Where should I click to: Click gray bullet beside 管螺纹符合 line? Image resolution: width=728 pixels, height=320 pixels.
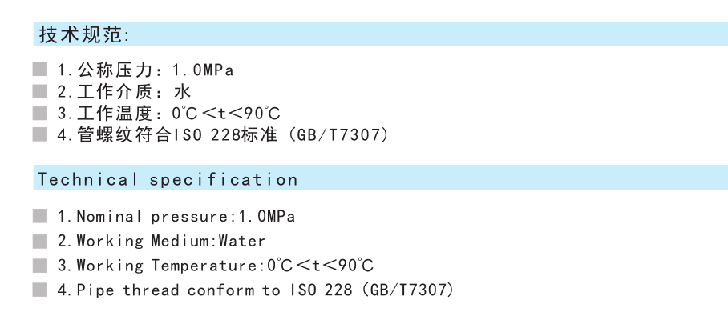tap(39, 134)
